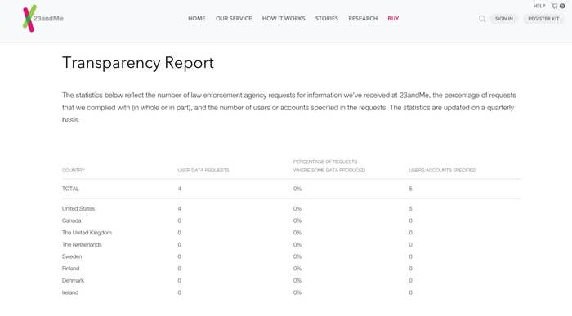This screenshot has width=572, height=316.
Task: Open the shopping cart icon
Action: [x=558, y=6]
